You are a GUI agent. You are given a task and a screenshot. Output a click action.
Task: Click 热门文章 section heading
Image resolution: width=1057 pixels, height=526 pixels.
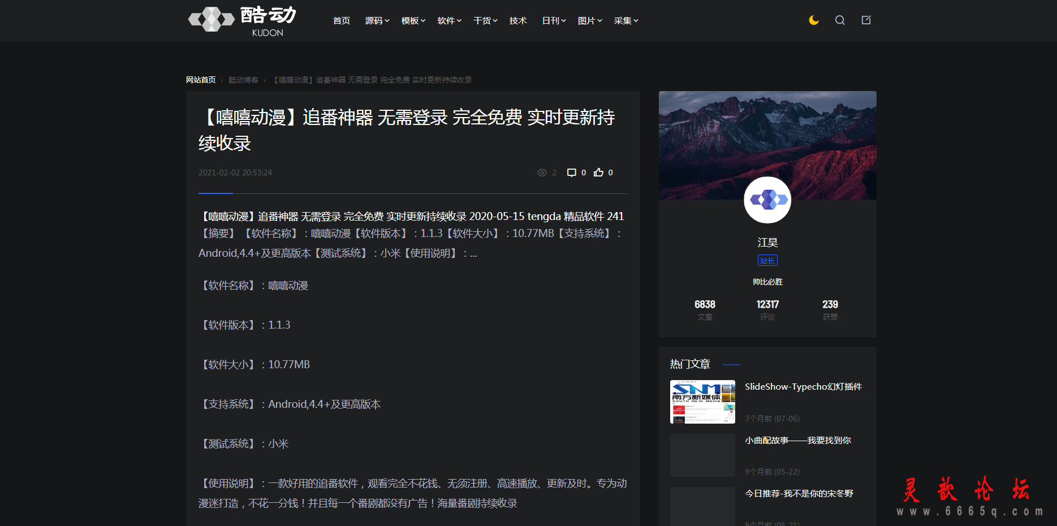(690, 364)
